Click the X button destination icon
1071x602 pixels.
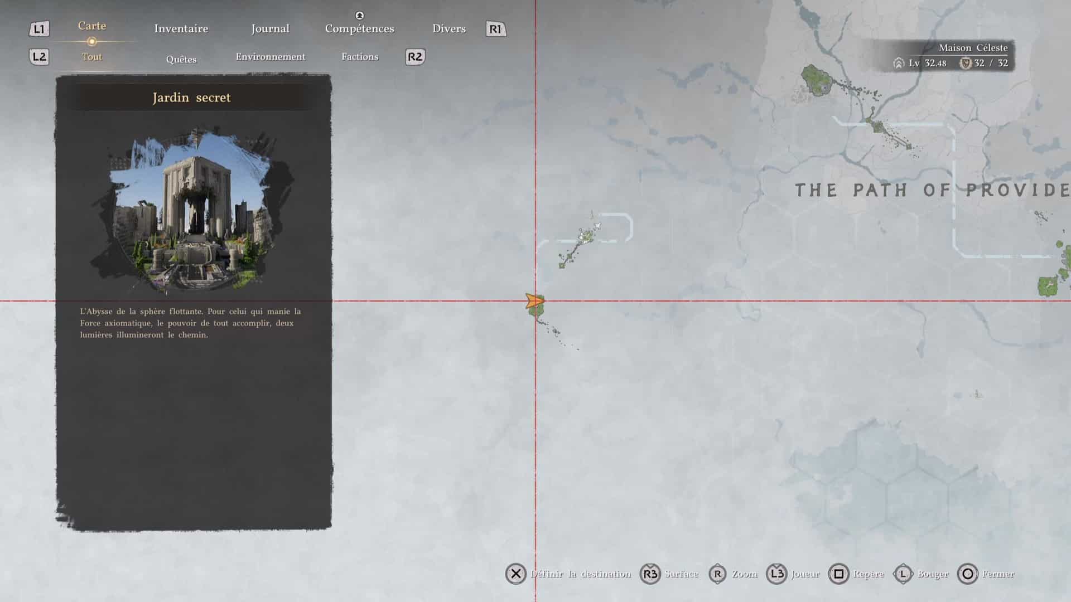516,574
